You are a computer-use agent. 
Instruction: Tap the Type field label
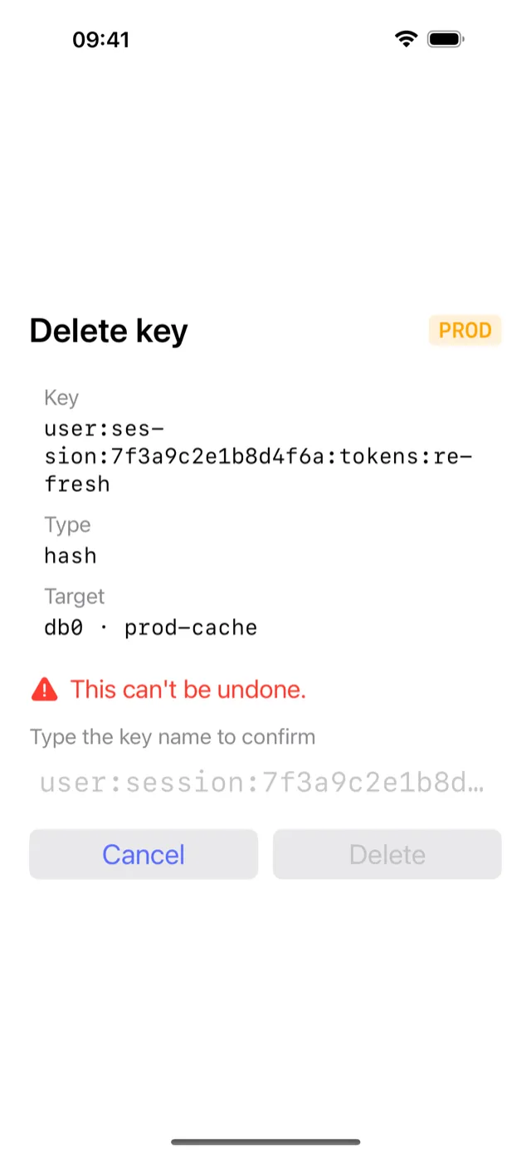[x=67, y=525]
